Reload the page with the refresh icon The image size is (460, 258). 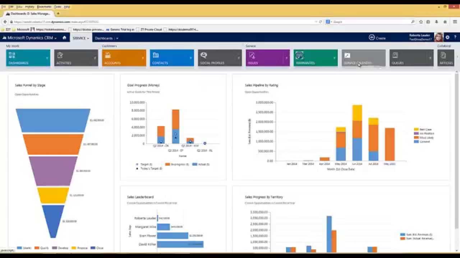[x=321, y=22]
